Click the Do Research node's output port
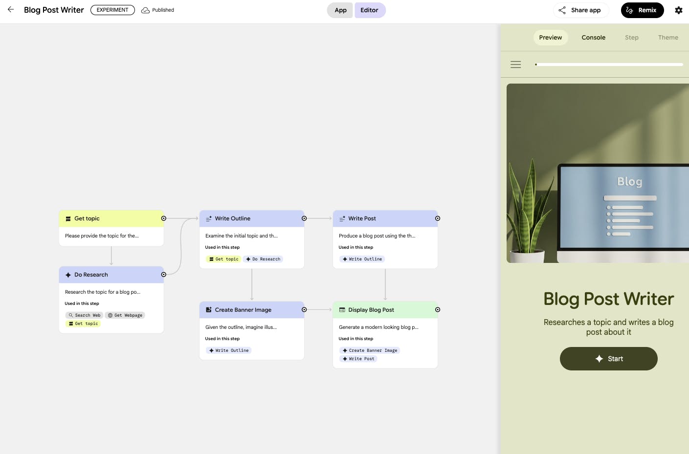The image size is (689, 454). point(164,275)
